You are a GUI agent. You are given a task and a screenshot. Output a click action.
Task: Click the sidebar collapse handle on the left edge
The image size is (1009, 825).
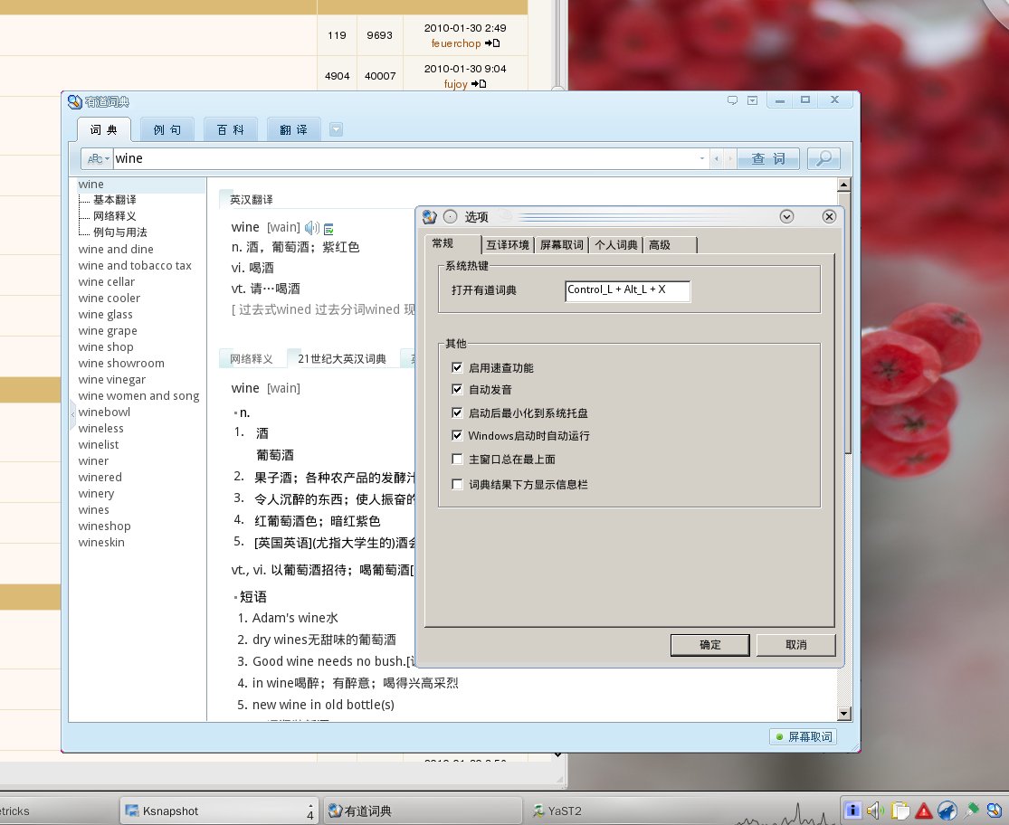pyautogui.click(x=72, y=414)
